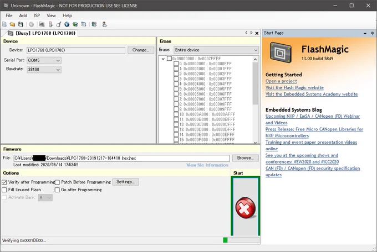
Task: Close the LPC1768 document tab
Action: click(x=257, y=33)
